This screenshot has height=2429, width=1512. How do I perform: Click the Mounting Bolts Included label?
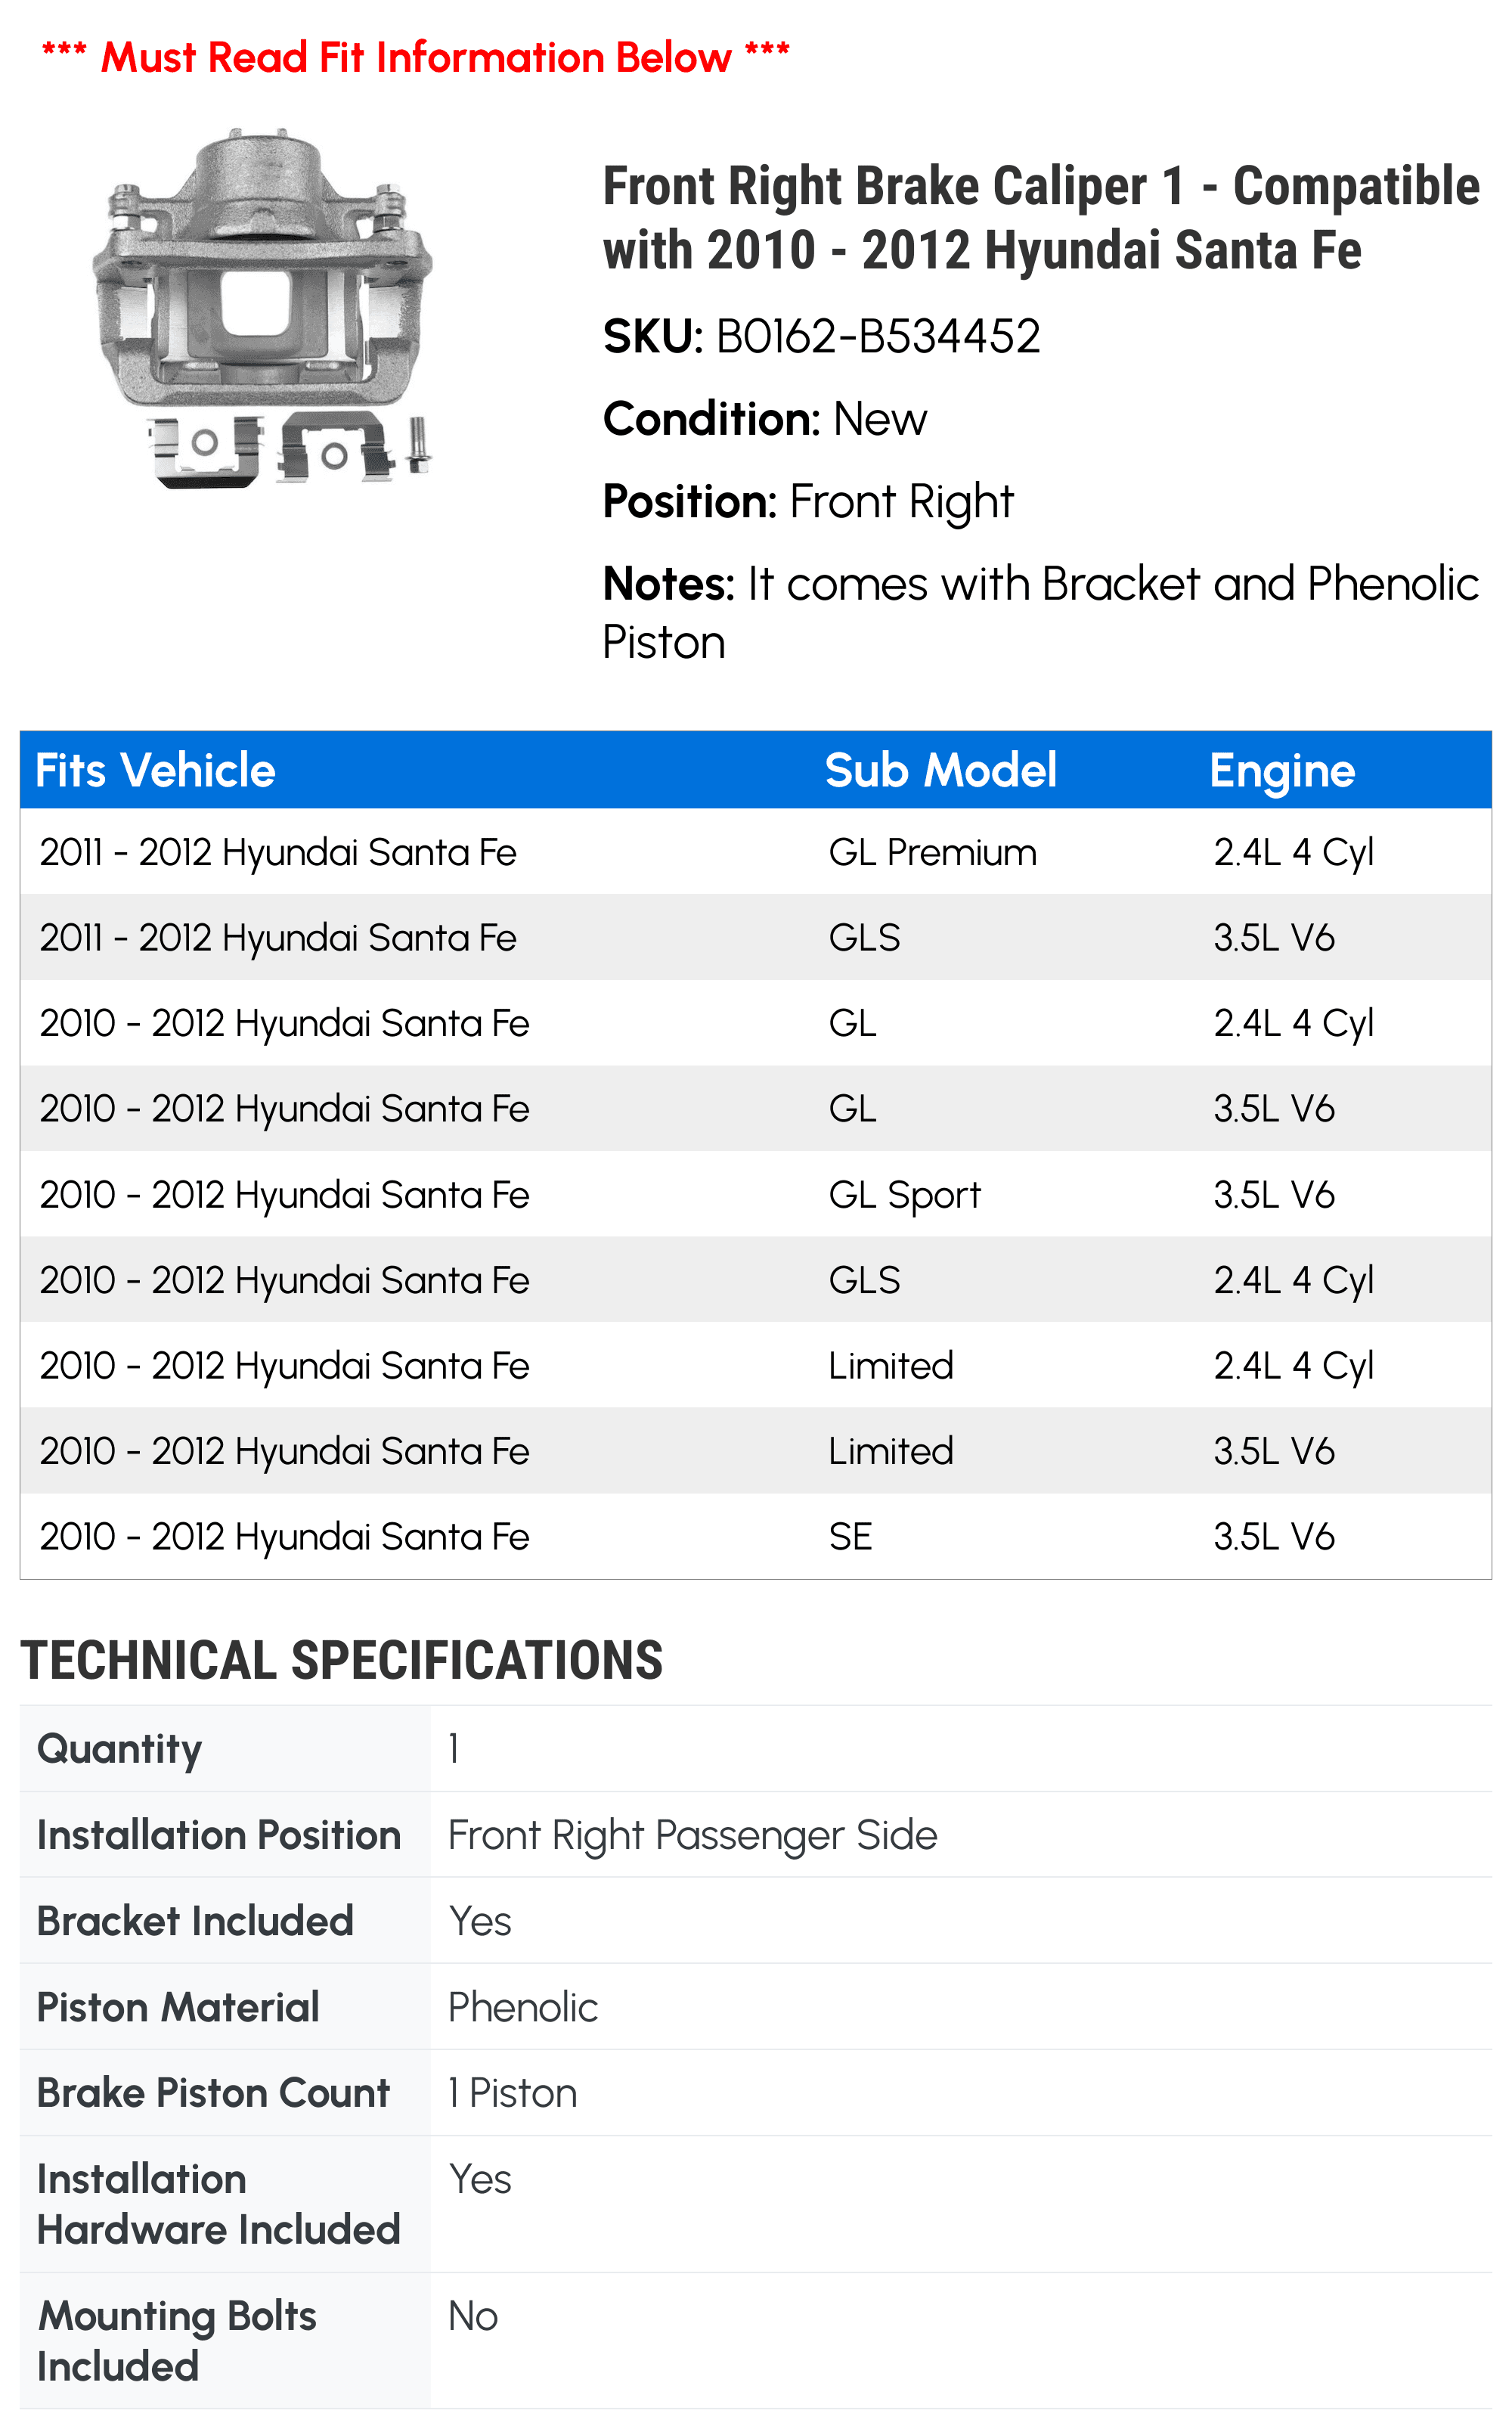(x=176, y=2341)
